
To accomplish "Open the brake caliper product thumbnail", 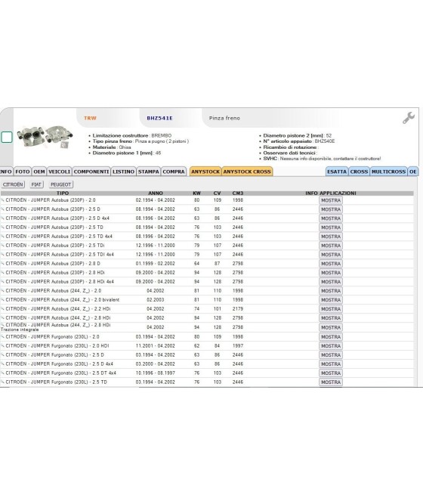I will 45,137.
